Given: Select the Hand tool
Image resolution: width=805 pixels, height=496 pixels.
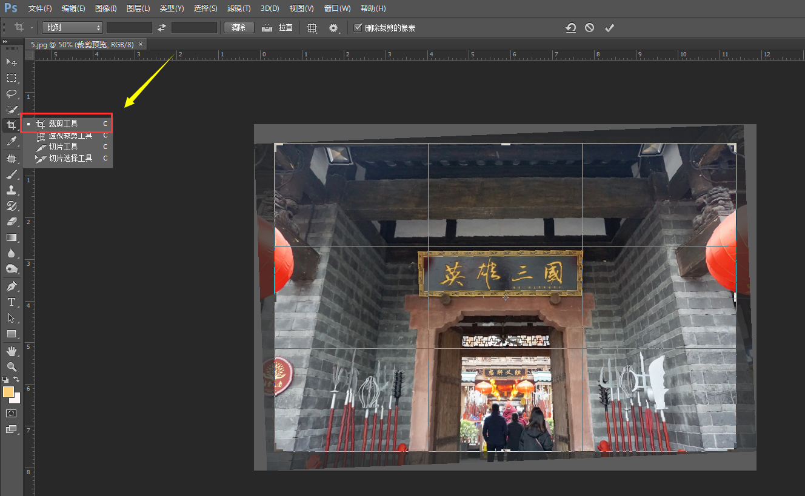Looking at the screenshot, I should (11, 351).
